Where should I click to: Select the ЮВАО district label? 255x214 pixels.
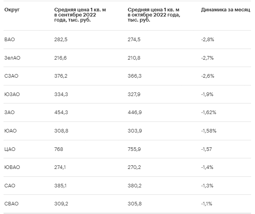12,167
